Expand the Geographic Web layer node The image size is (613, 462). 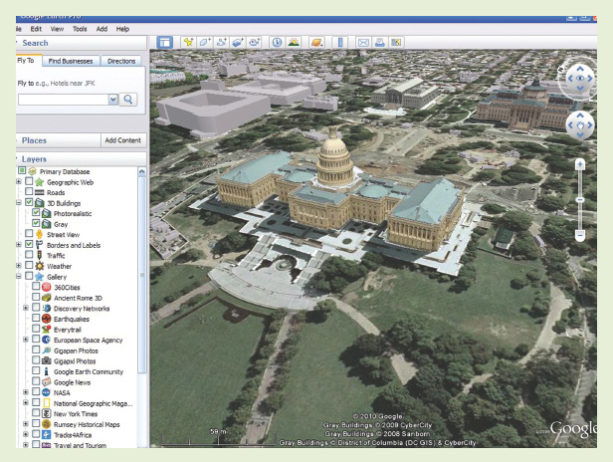[19, 182]
